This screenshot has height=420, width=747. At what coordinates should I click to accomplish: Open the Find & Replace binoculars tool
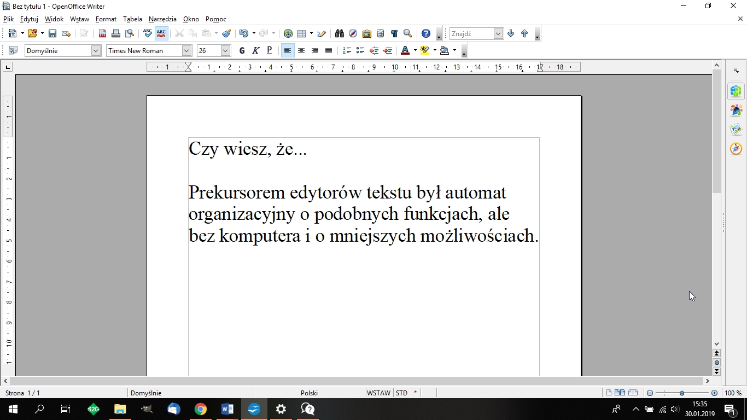coord(339,33)
